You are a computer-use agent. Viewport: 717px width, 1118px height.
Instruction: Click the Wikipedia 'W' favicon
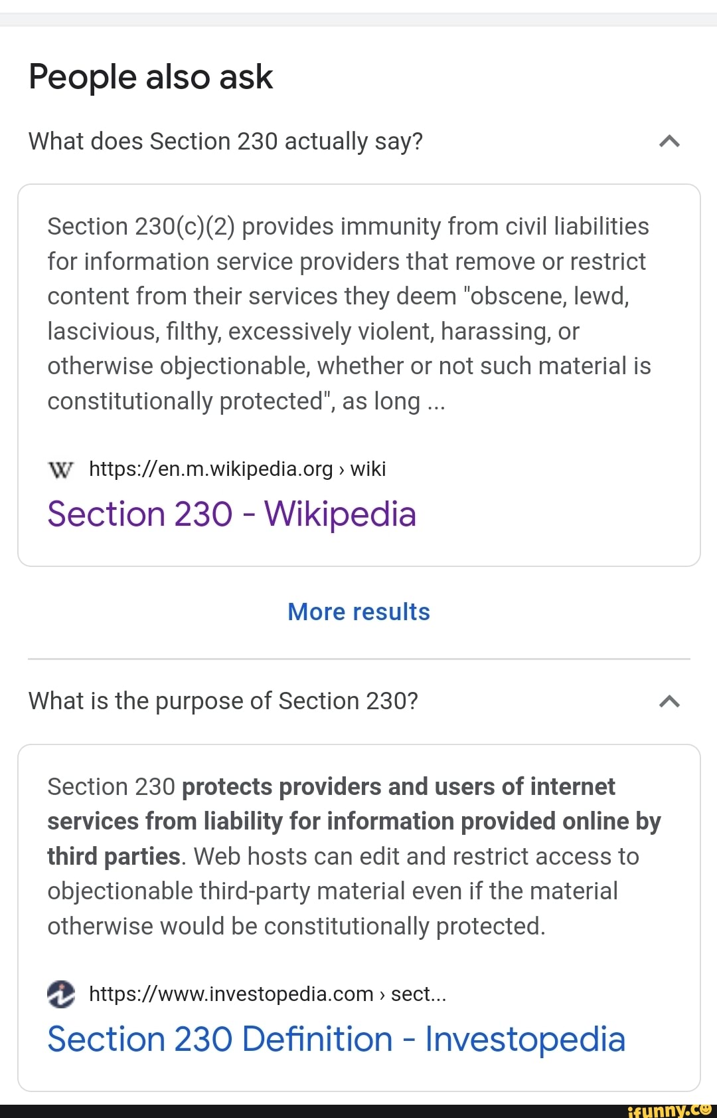[61, 470]
